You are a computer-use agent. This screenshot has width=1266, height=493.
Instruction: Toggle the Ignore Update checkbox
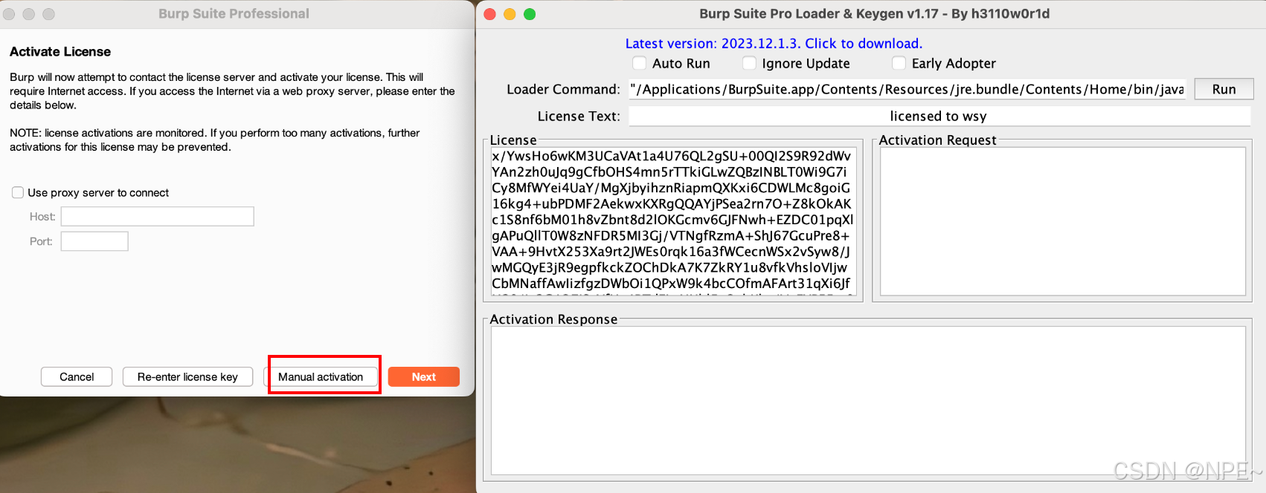[749, 63]
